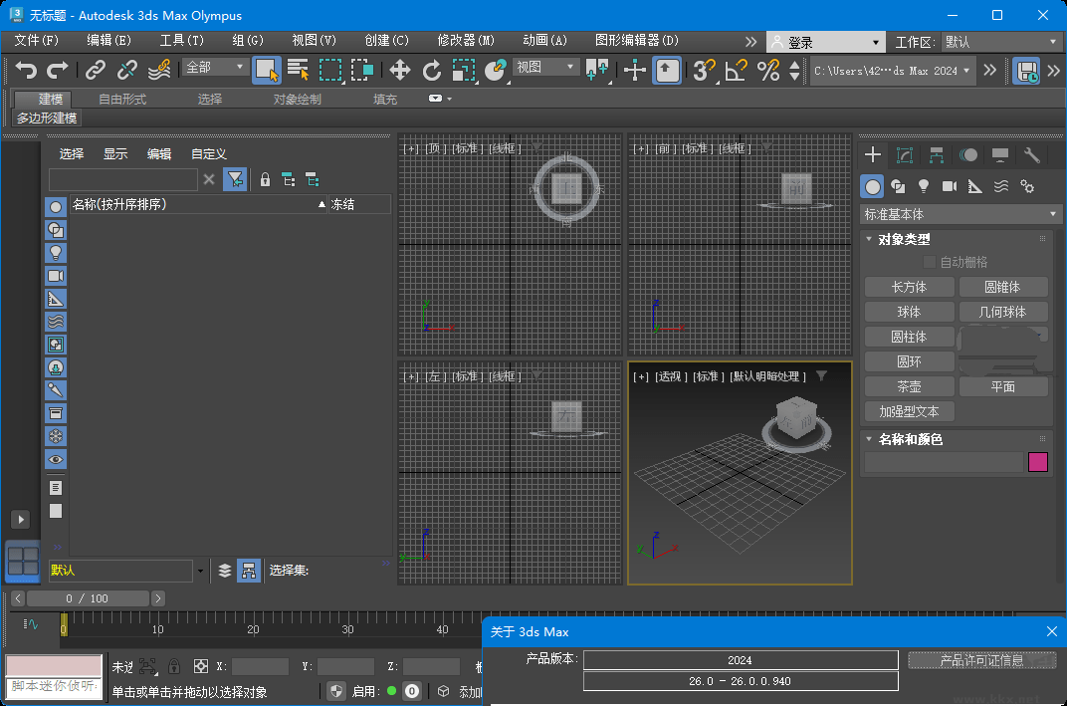Open the 标准基本体 dropdown

click(957, 213)
